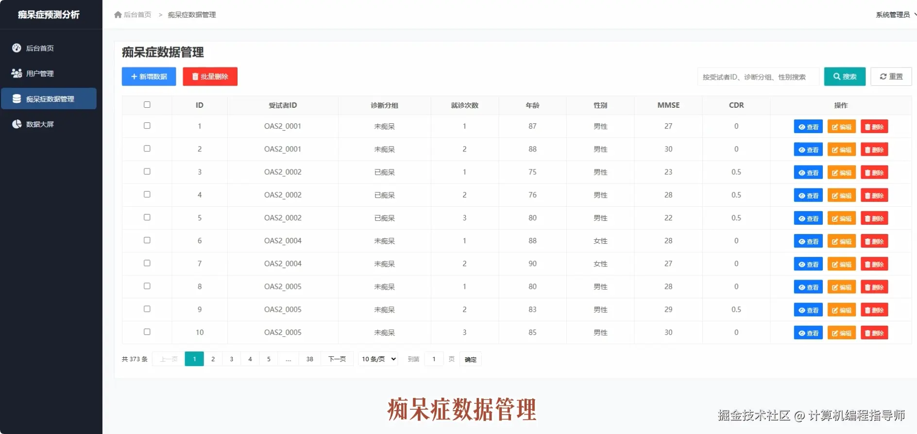The width and height of the screenshot is (917, 434).
Task: Click the ... pagination ellipsis
Action: (289, 359)
